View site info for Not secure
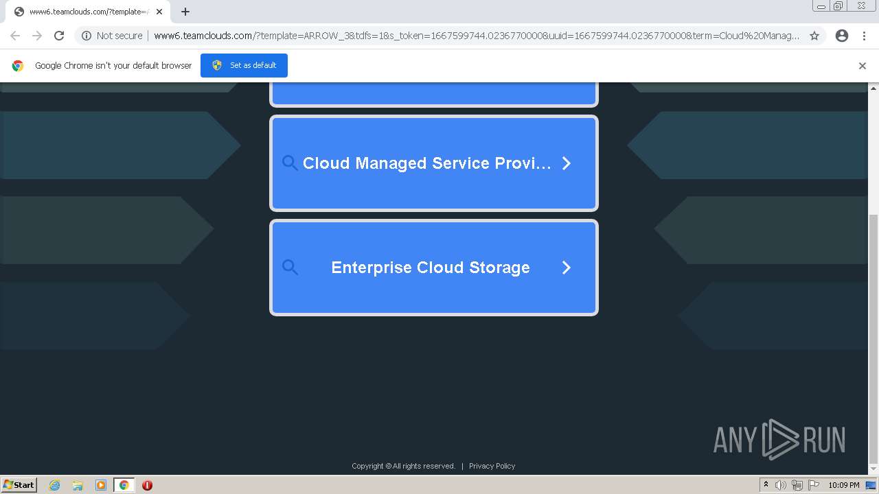Viewport: 879px width, 494px height. click(112, 36)
